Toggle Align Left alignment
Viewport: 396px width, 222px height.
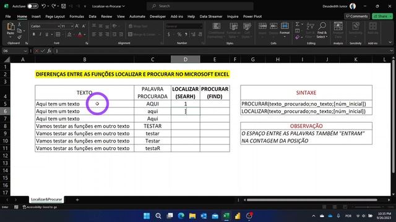coord(94,35)
